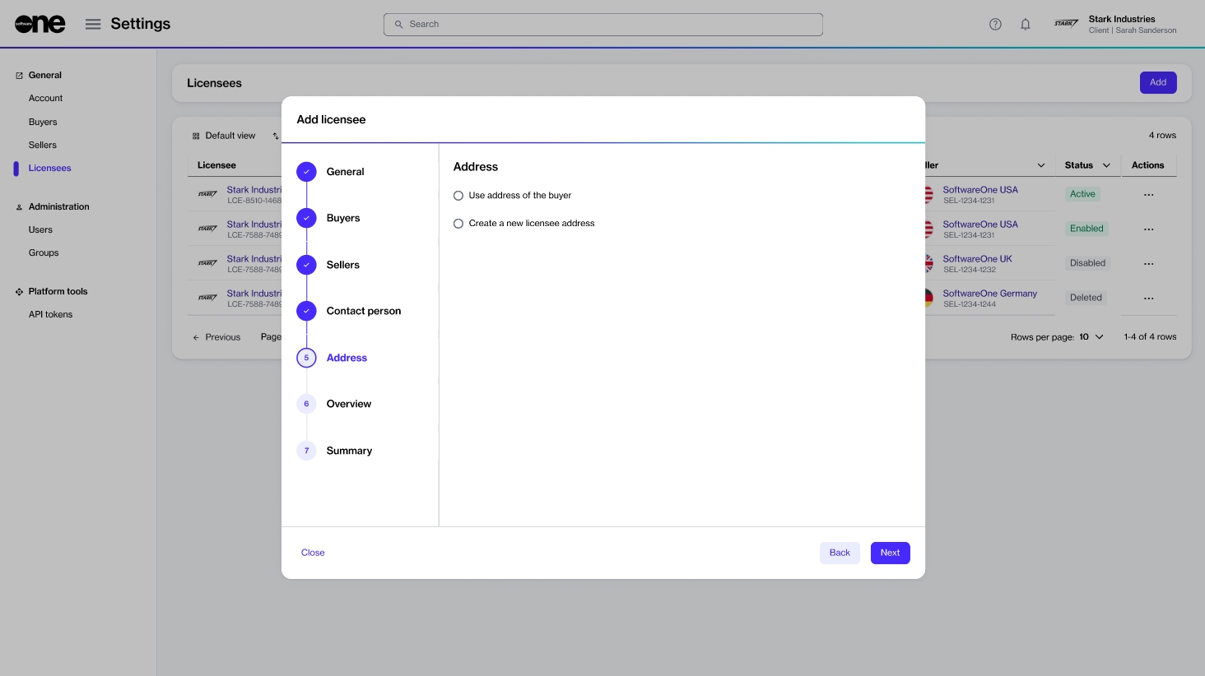The image size is (1205, 676).
Task: Click the Back button
Action: [x=840, y=553]
